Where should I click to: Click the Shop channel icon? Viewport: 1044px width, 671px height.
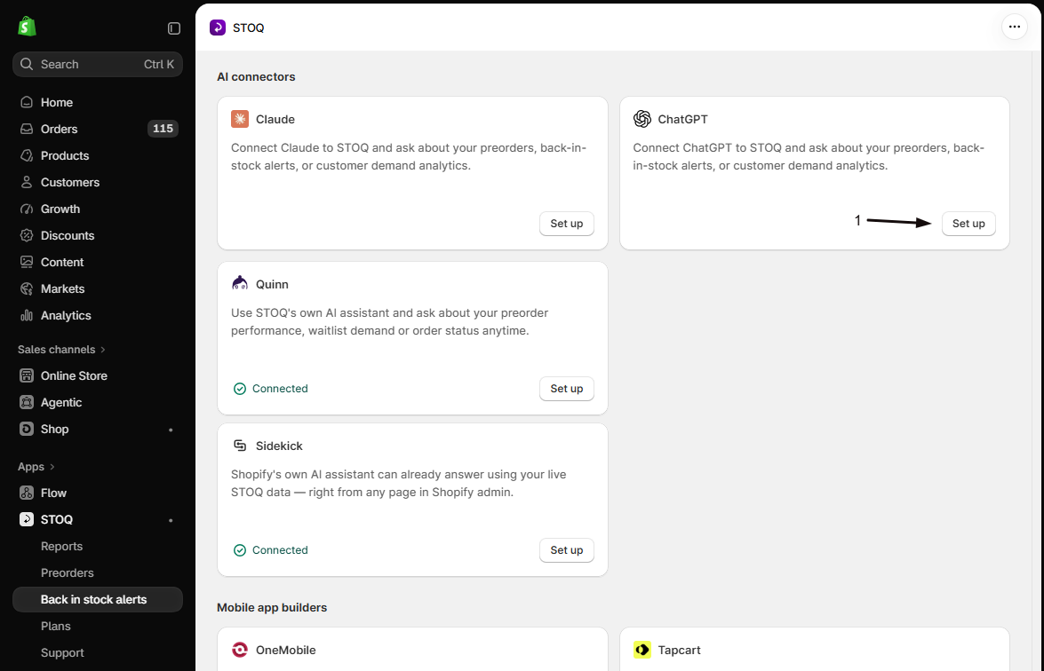(x=27, y=429)
